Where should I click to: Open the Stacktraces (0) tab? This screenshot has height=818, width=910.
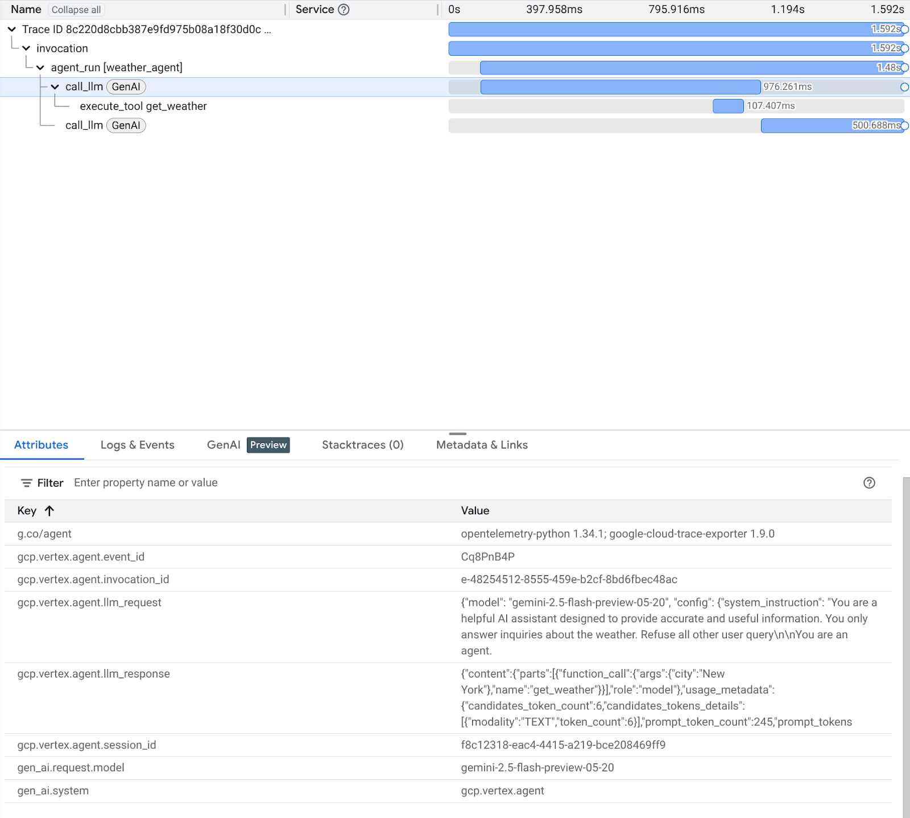pos(362,445)
